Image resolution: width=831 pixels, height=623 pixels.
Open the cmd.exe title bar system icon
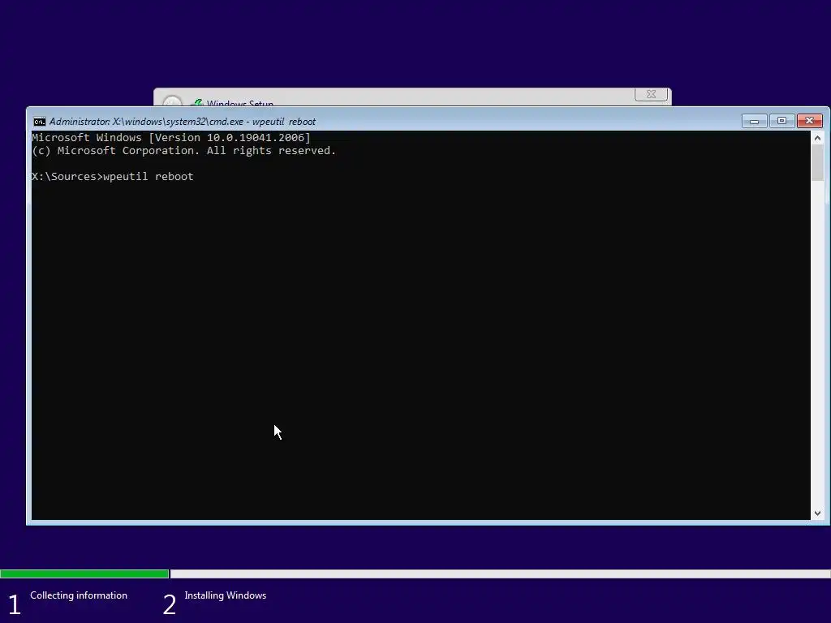pyautogui.click(x=39, y=122)
